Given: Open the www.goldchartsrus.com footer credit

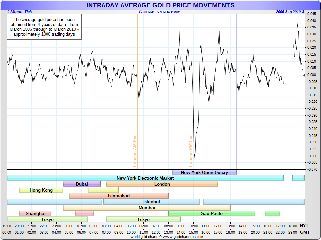Looking at the screenshot, I should point(183,237).
